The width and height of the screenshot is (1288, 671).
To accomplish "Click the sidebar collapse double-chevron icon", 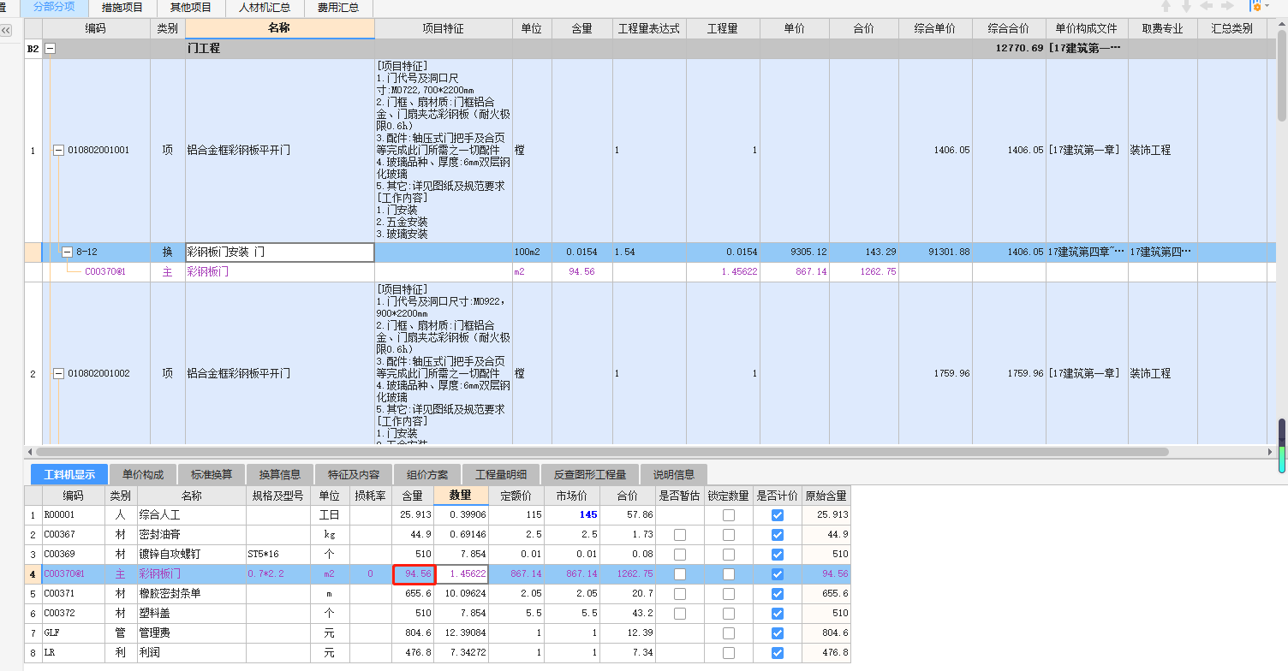I will (x=6, y=30).
